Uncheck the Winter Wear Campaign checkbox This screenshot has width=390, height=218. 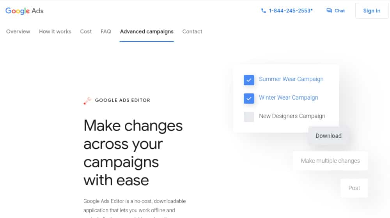coord(249,98)
